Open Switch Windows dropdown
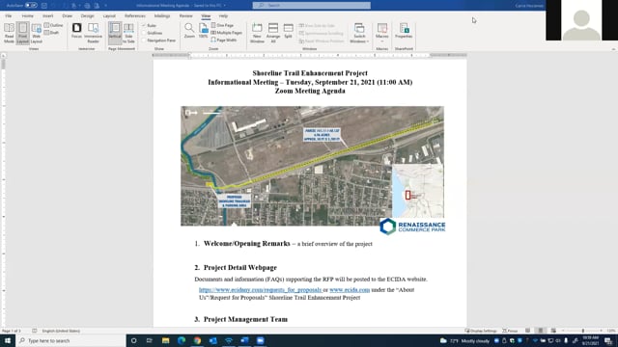618x347 pixels. pyautogui.click(x=359, y=33)
